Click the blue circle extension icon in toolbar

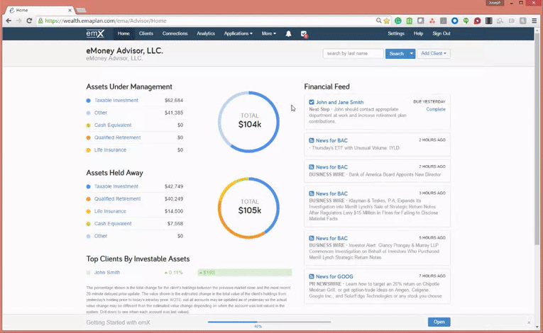455,21
